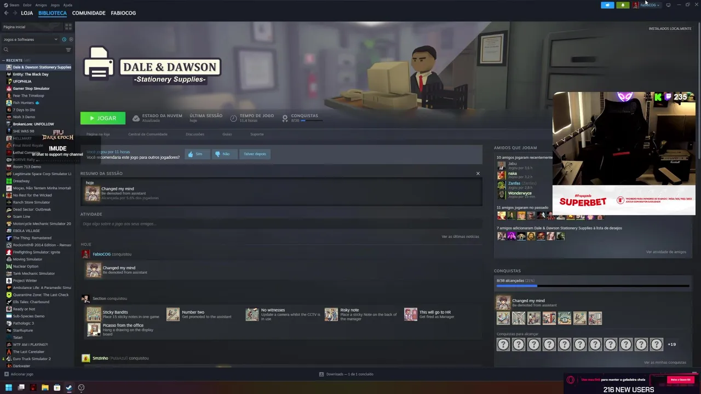Select UFOPHILIA in the game list
The image size is (701, 394).
click(x=22, y=81)
